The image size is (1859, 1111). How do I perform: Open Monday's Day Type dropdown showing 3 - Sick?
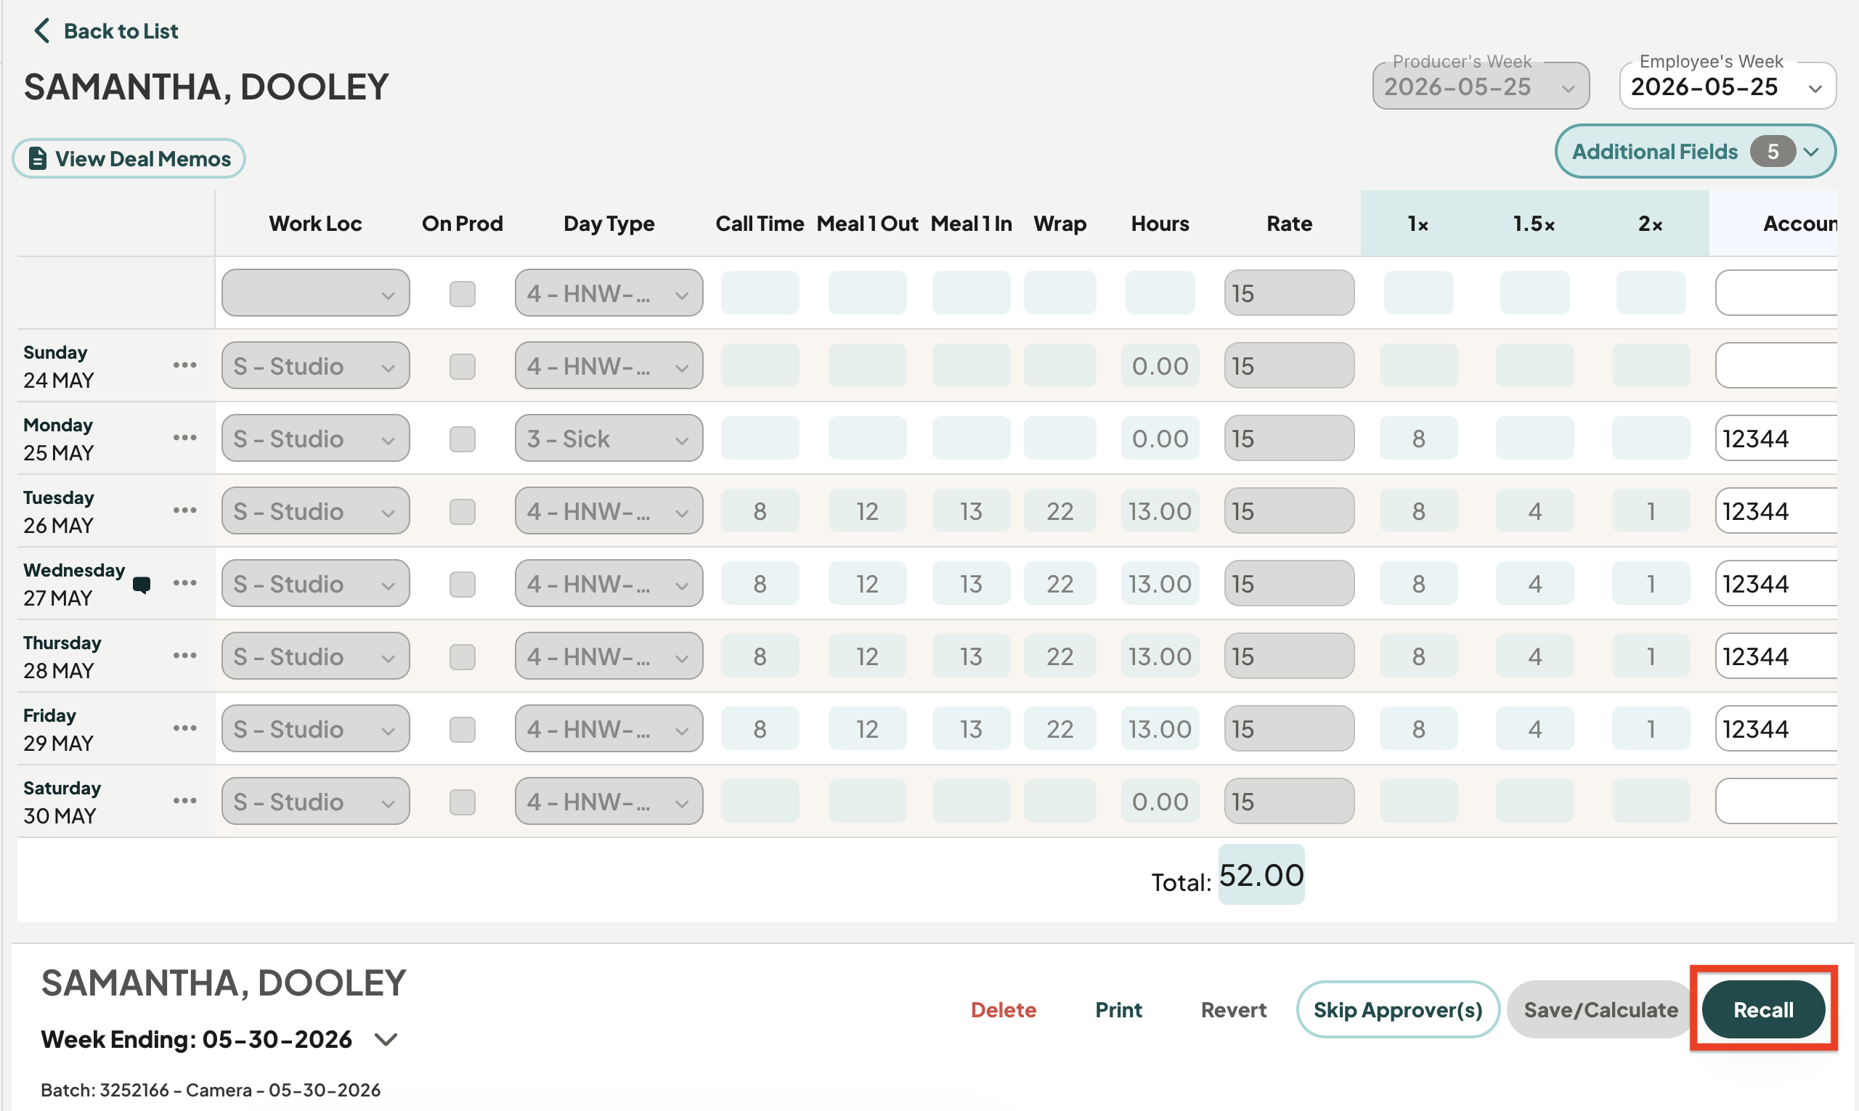[609, 439]
